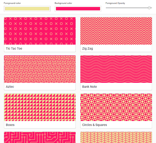
Task: Choose the Bank Note wavy pattern
Action: coord(116,69)
